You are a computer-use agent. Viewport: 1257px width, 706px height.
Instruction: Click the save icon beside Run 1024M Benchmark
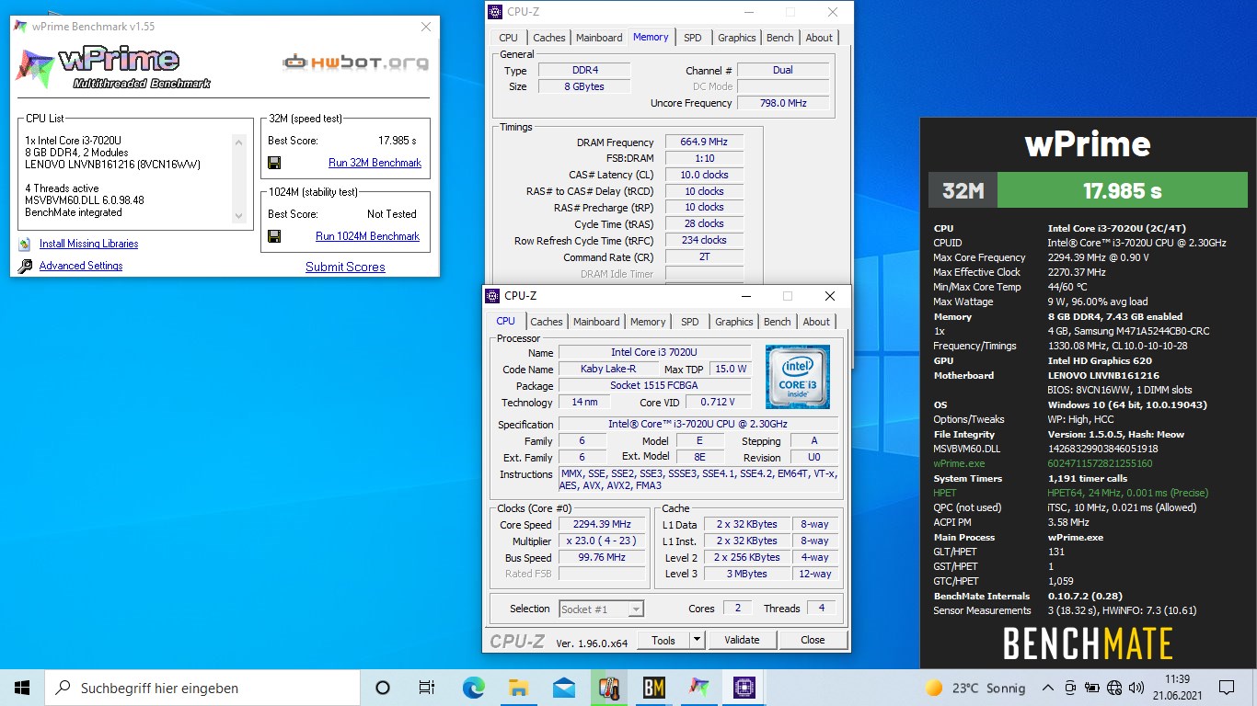274,236
